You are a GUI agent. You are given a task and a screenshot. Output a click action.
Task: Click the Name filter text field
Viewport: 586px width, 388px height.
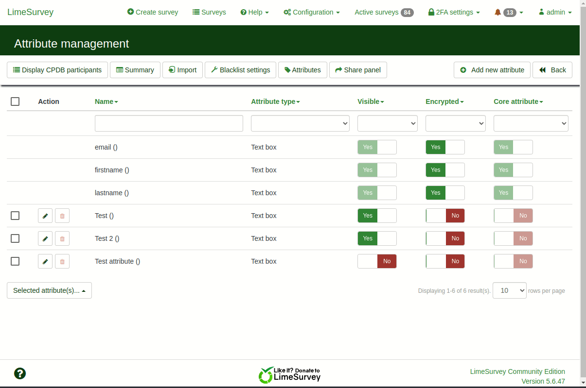169,123
